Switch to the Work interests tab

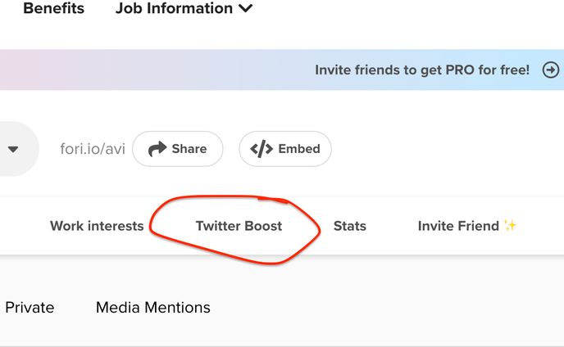pos(97,226)
